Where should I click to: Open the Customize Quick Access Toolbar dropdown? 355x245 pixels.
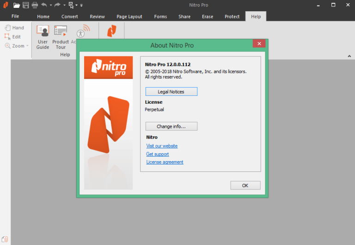point(81,6)
